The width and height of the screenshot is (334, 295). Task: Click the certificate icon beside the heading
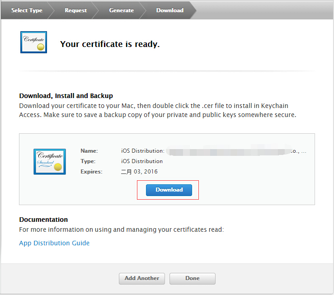click(x=33, y=42)
